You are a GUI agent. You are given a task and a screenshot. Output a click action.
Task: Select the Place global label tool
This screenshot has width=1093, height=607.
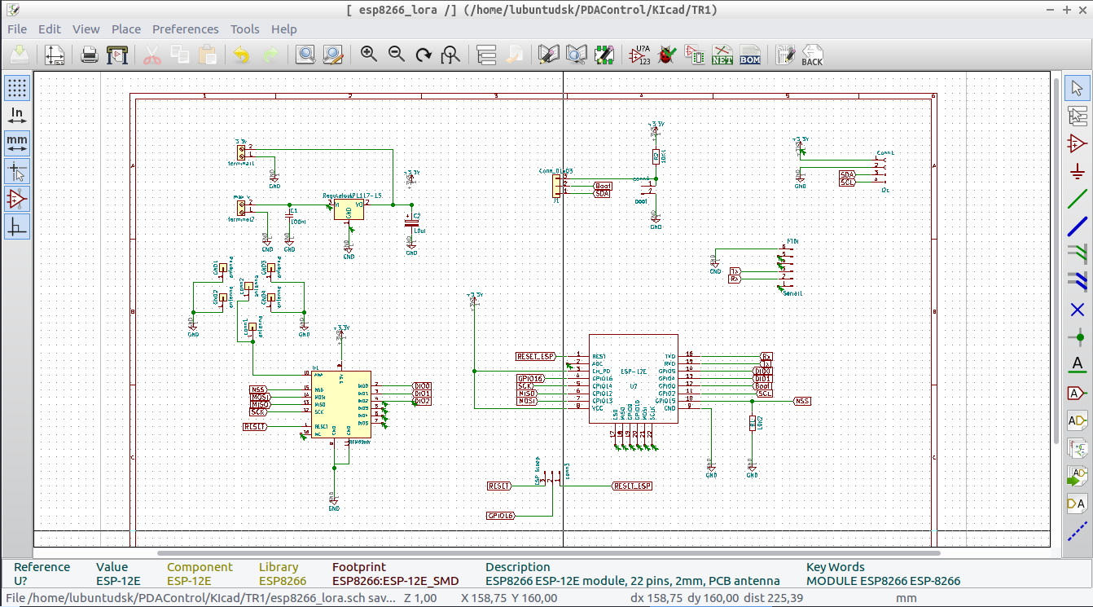coord(1078,393)
